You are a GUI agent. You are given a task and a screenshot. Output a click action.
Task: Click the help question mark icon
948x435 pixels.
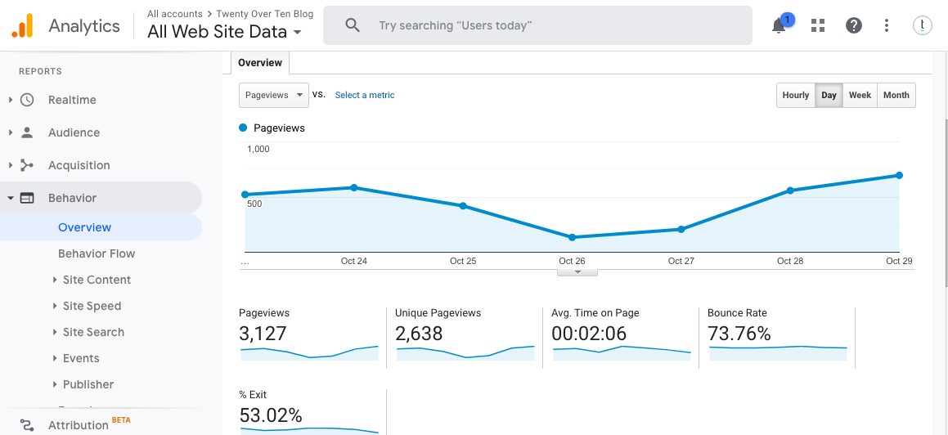pyautogui.click(x=854, y=25)
